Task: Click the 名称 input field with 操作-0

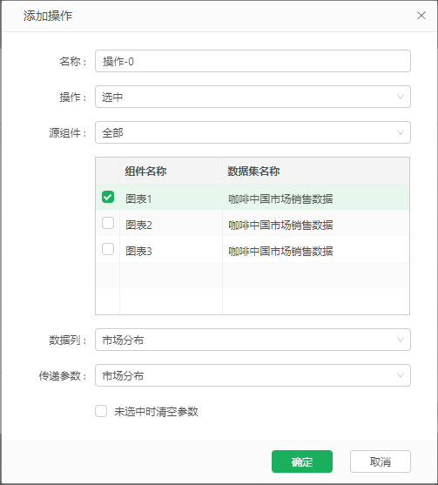Action: 253,61
